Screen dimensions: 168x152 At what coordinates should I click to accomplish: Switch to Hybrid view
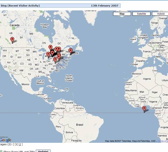pos(160,14)
